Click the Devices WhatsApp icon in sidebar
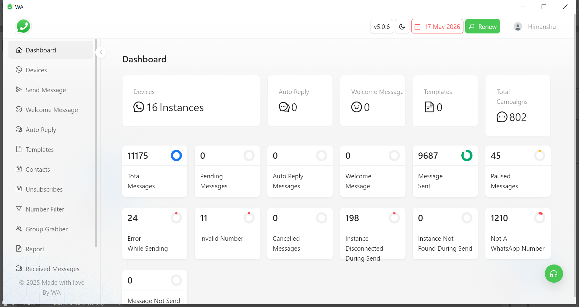Image resolution: width=579 pixels, height=307 pixels. pyautogui.click(x=19, y=70)
